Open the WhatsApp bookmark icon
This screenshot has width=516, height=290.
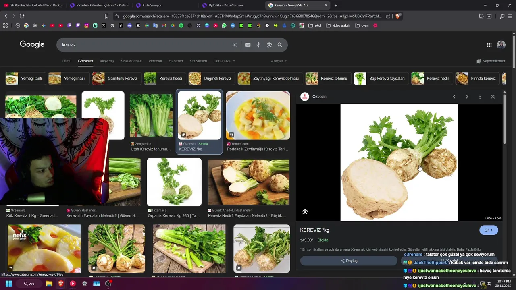pyautogui.click(x=224, y=25)
